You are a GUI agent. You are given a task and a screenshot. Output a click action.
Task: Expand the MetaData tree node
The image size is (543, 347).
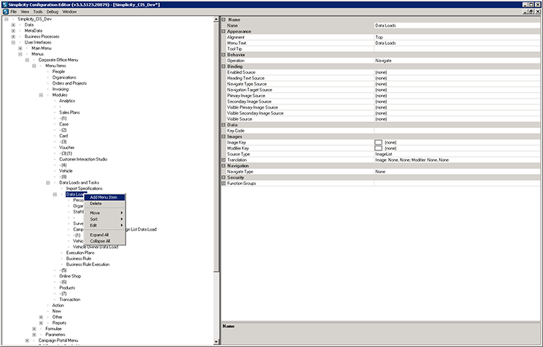pos(13,31)
